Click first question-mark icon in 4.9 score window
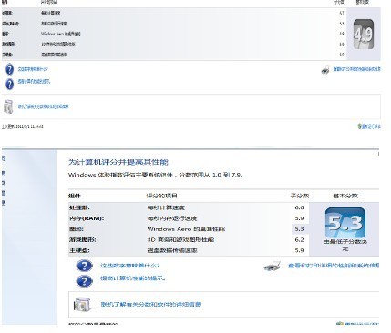This screenshot has height=333, width=391. tap(9, 69)
